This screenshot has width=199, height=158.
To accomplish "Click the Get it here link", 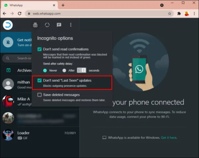I will coord(169,138).
